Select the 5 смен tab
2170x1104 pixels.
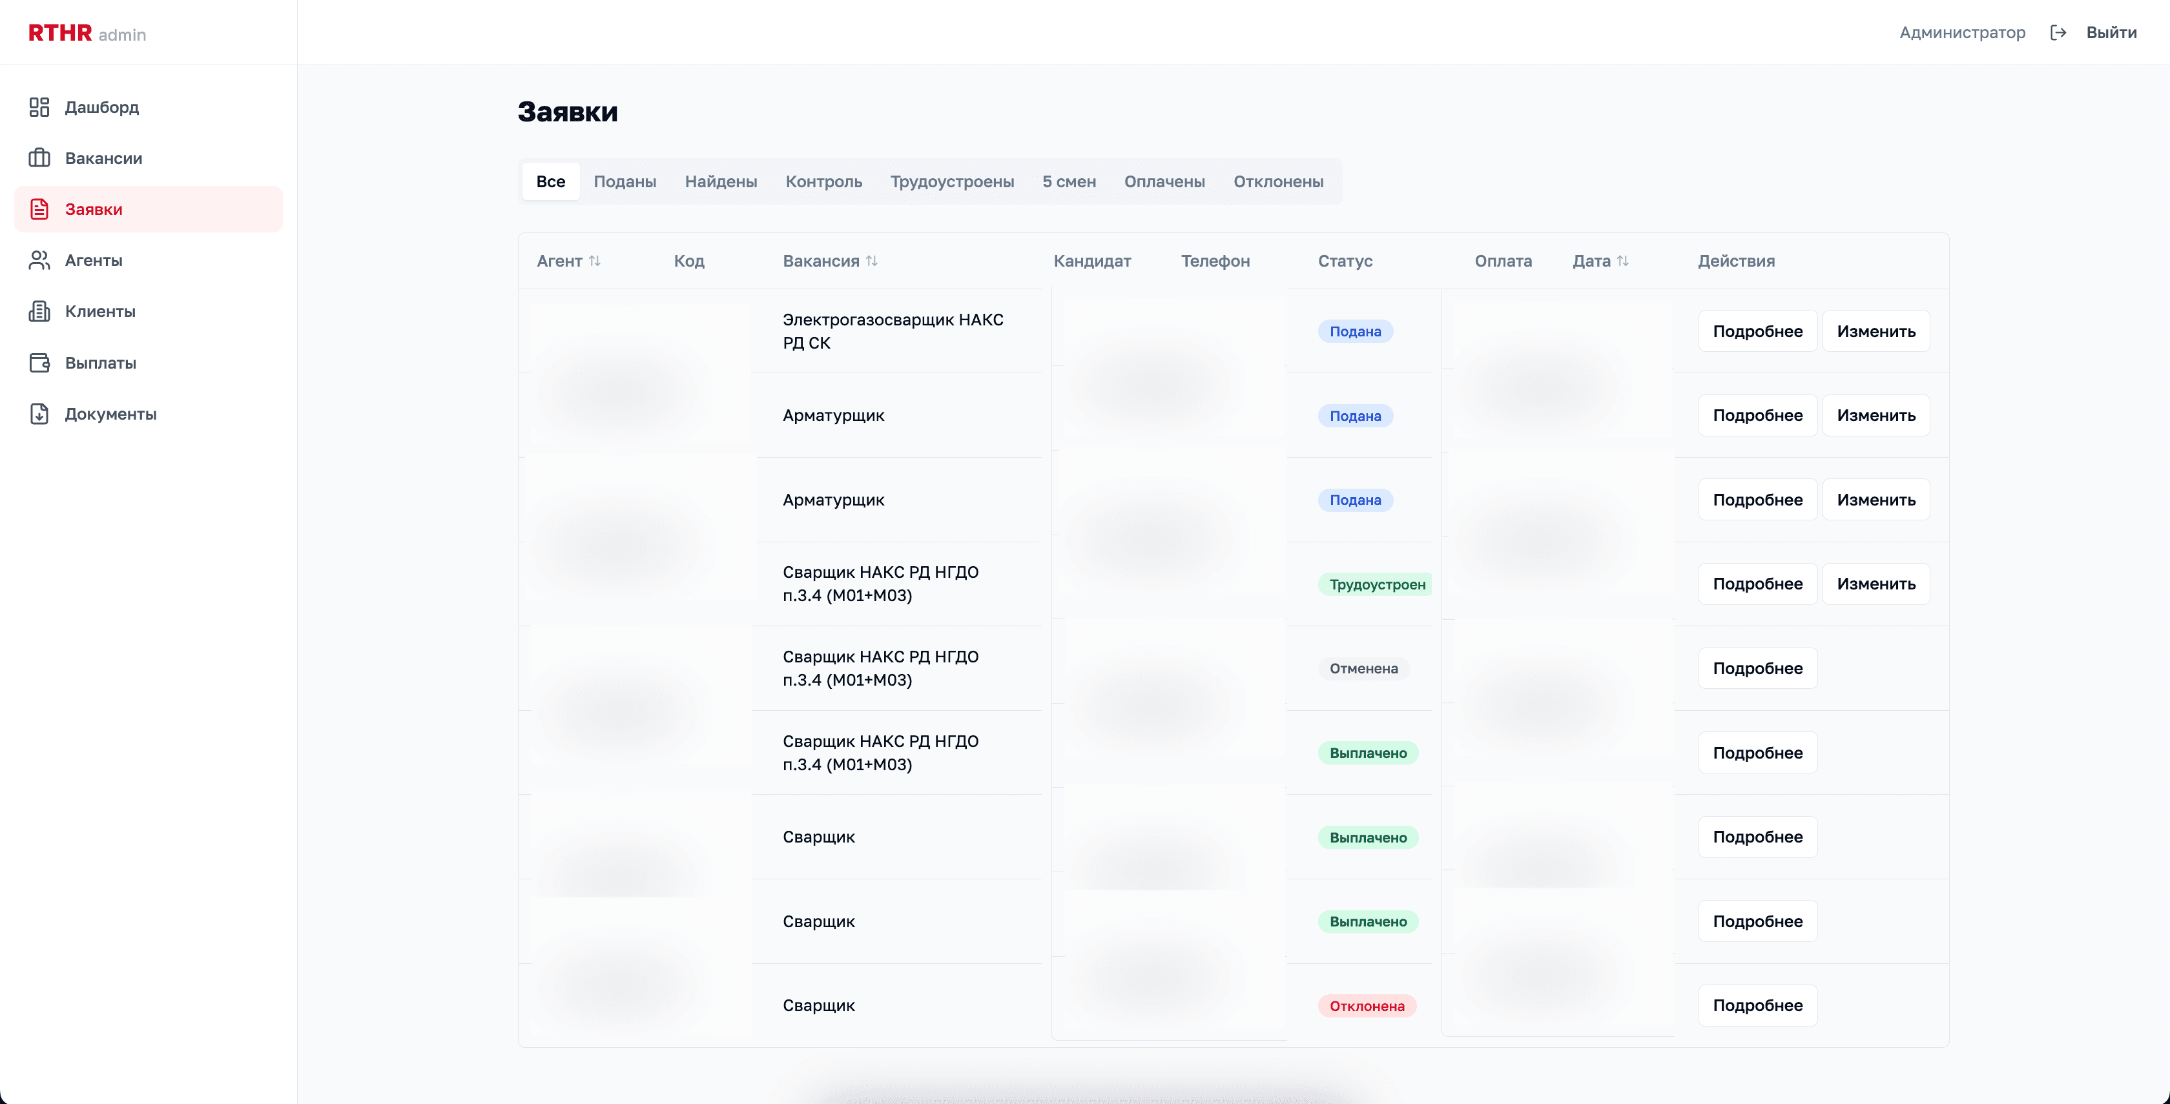[1068, 181]
